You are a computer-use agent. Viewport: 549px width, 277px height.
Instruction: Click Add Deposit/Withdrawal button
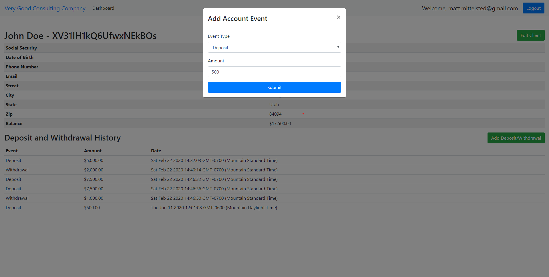coord(516,138)
